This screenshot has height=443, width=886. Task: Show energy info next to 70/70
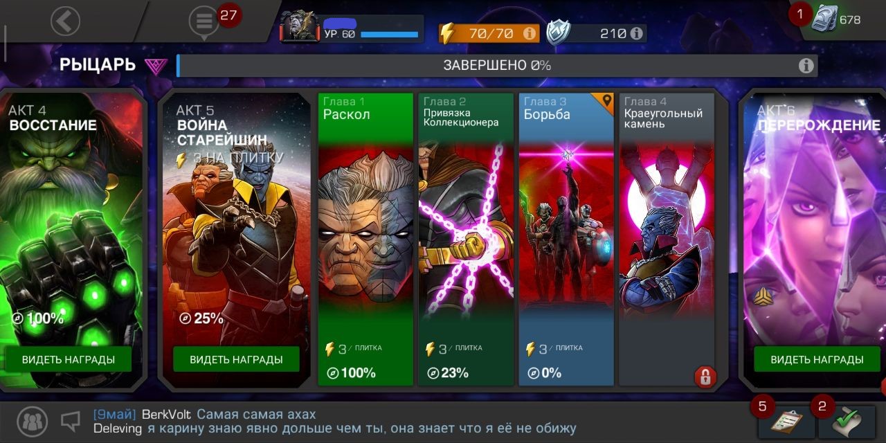(x=530, y=33)
